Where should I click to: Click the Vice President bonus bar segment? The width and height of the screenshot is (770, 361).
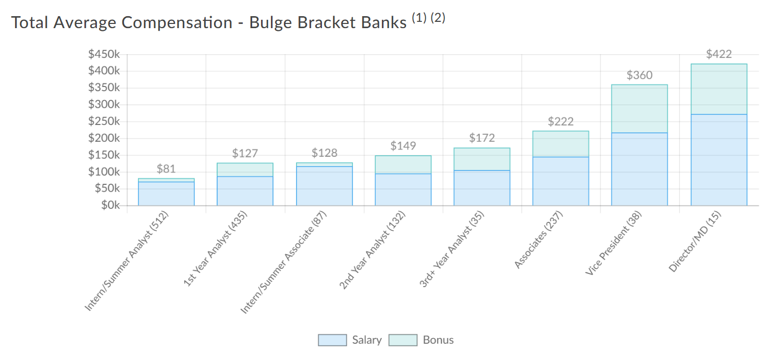click(639, 108)
